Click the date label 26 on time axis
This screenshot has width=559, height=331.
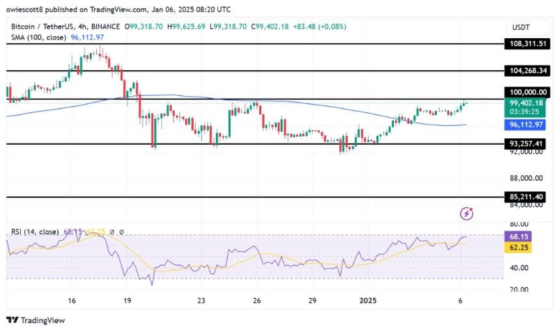click(x=257, y=300)
